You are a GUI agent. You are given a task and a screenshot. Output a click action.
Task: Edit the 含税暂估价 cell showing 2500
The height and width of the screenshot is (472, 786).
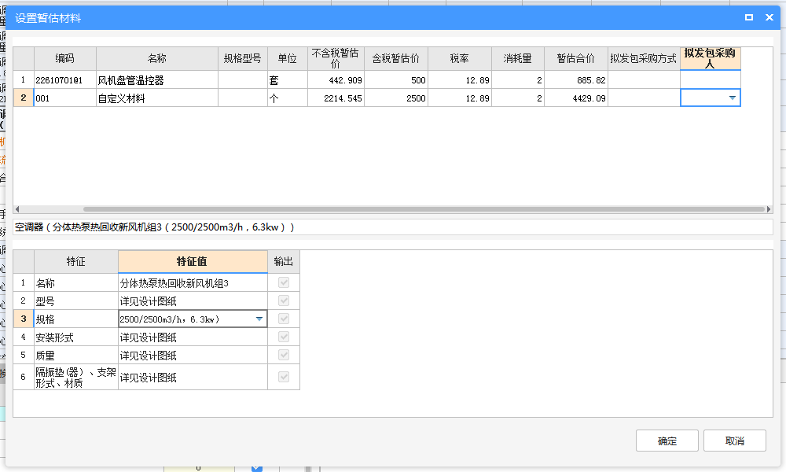395,99
